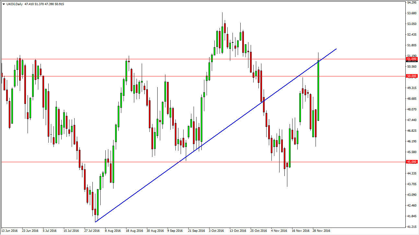Click the 53.050 price scale value
Viewport: 419px width, 235px height.
[412, 24]
